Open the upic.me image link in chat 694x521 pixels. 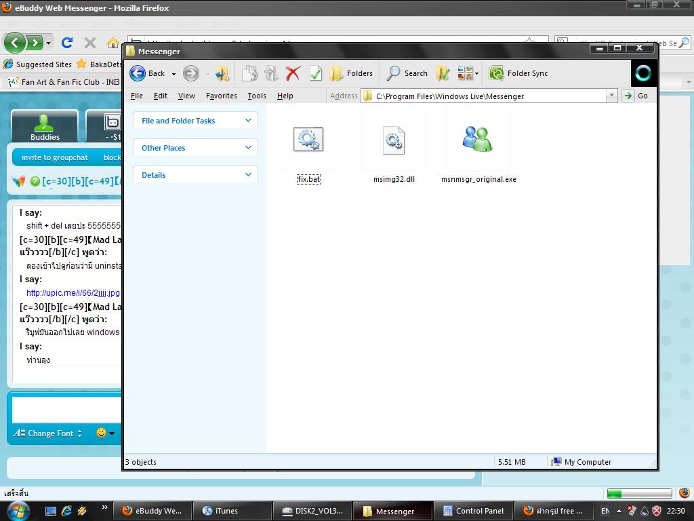coord(73,293)
